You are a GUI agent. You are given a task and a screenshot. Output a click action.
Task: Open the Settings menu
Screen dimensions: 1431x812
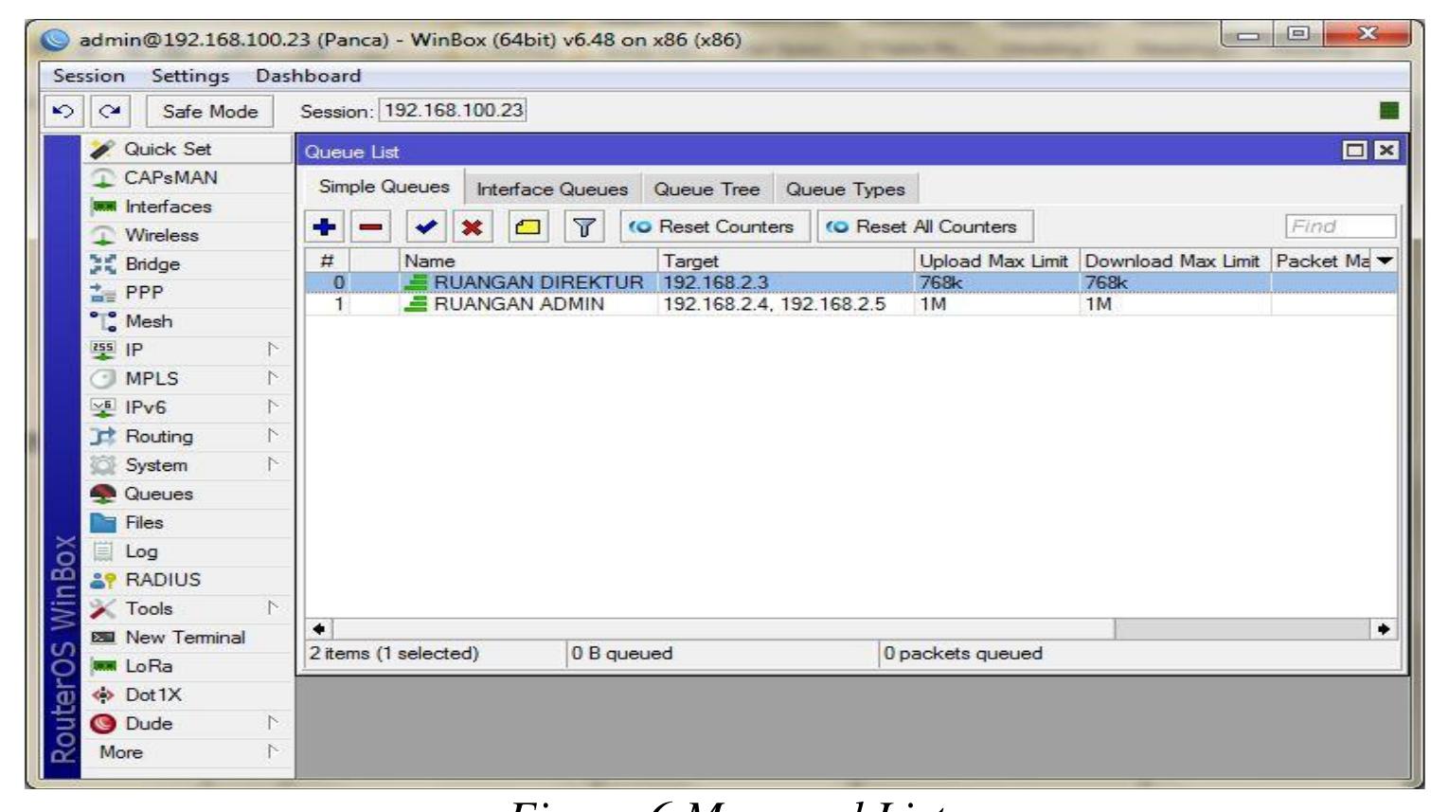point(190,76)
